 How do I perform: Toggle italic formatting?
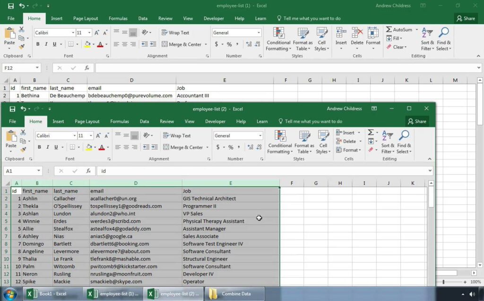tap(47, 147)
